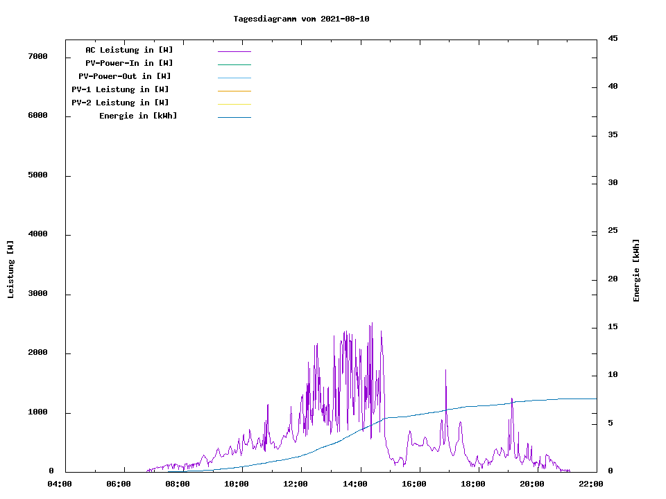Click the chart title 'Tagesdiagramm vom 2021-08-10'
The height and width of the screenshot is (499, 666).
(301, 19)
